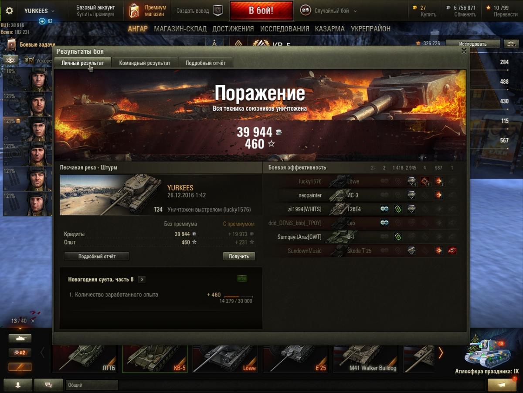Open notifications megaphone icon
The width and height of the screenshot is (523, 393).
tap(502, 385)
